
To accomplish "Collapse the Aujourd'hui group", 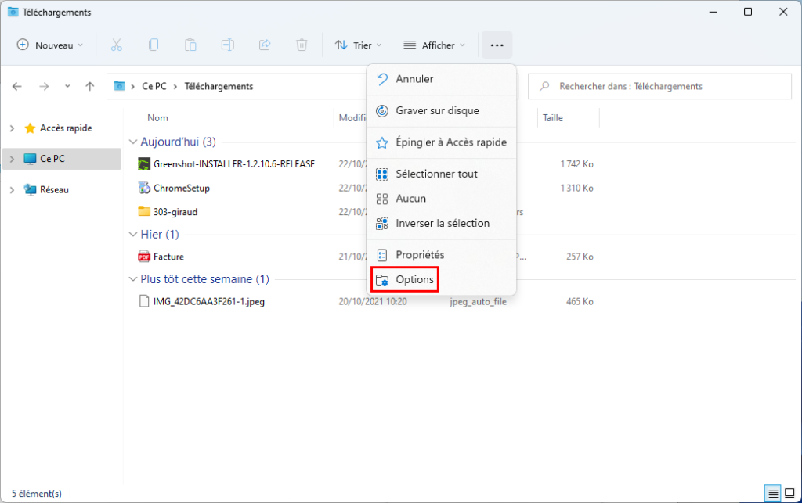I will coord(132,142).
